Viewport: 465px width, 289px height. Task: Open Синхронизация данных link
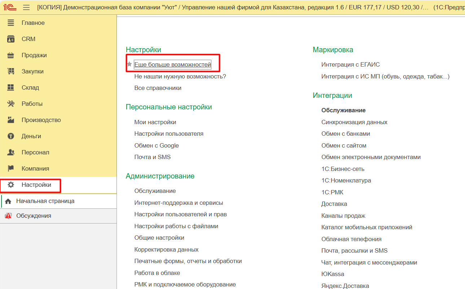pos(354,122)
